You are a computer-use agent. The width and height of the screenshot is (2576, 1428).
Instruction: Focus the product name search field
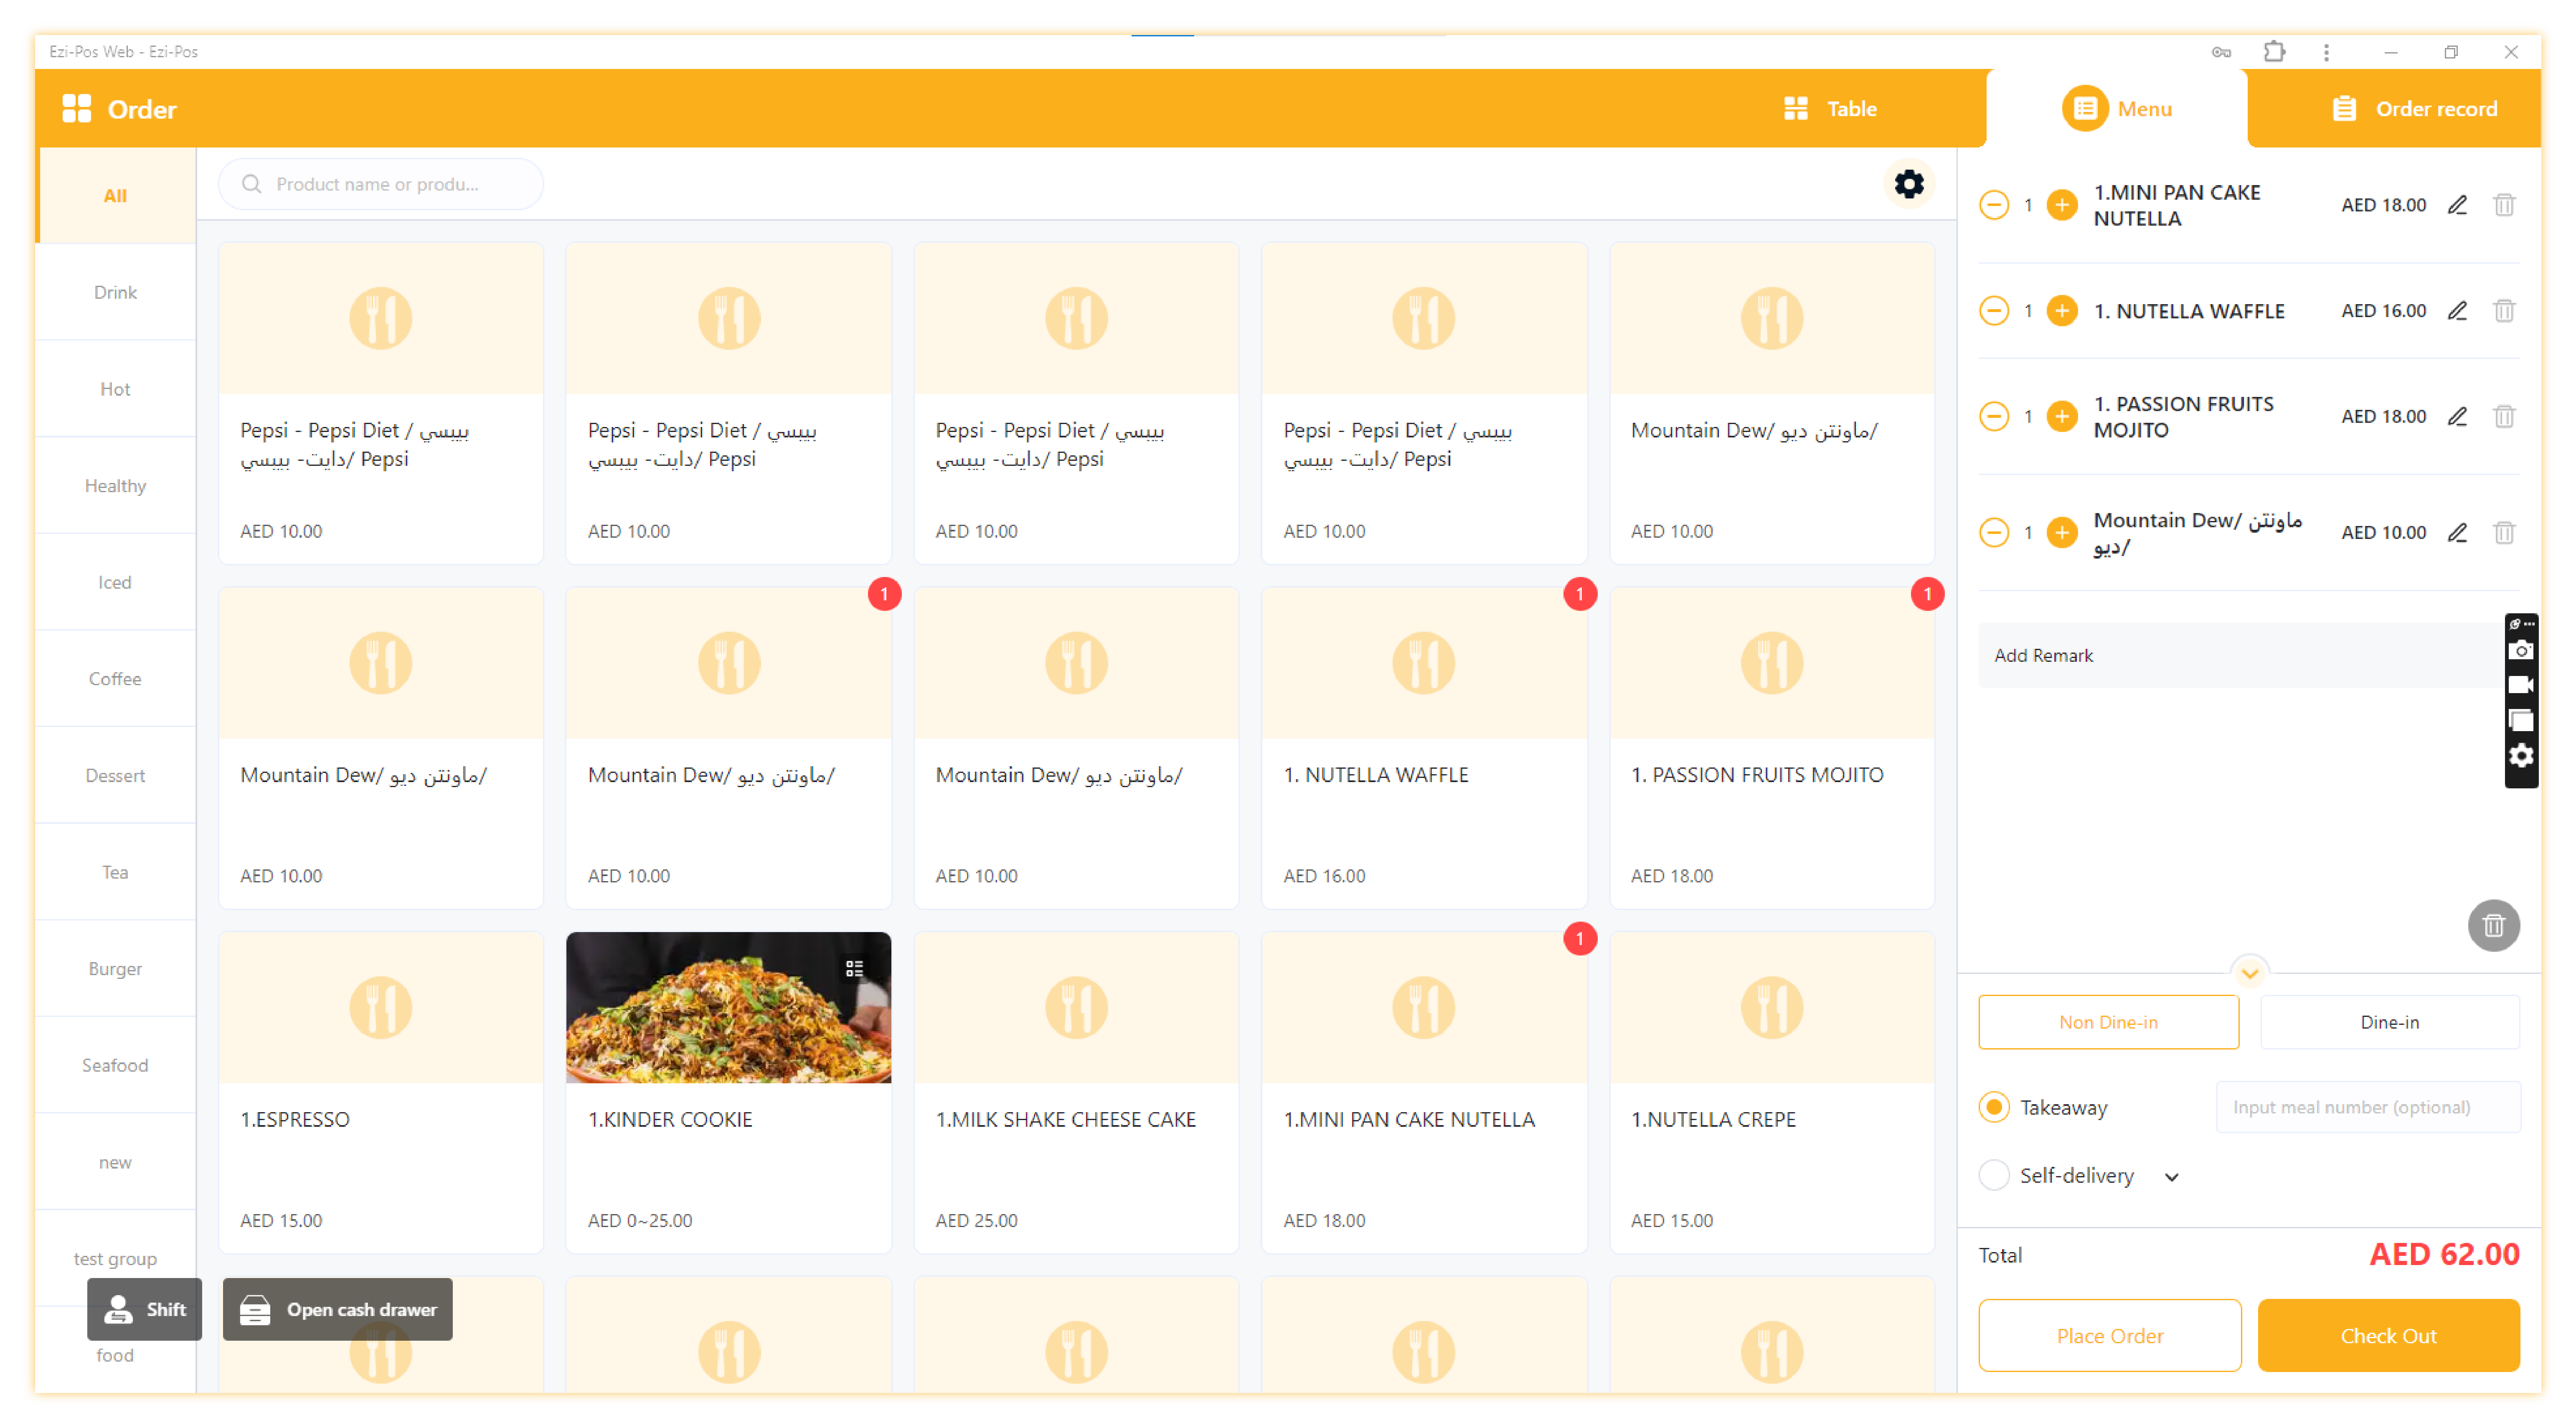point(381,184)
